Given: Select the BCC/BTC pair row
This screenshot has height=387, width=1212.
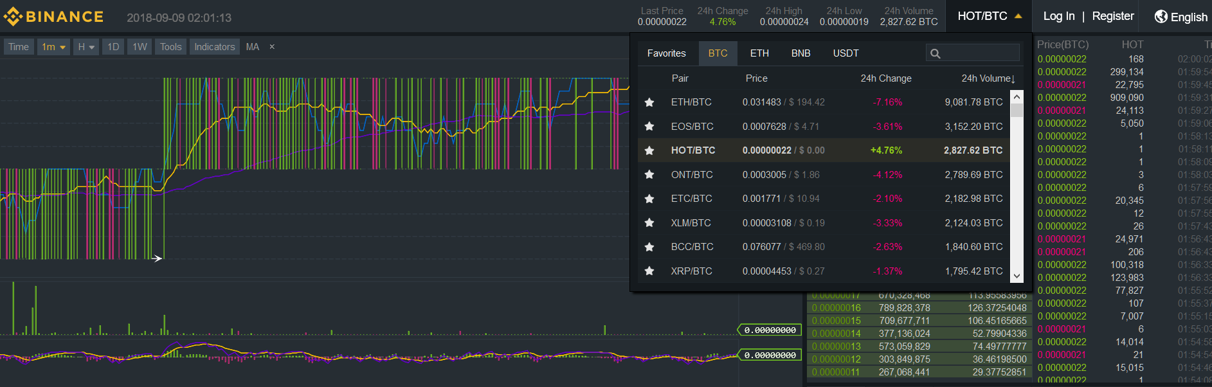Looking at the screenshot, I should [x=824, y=247].
